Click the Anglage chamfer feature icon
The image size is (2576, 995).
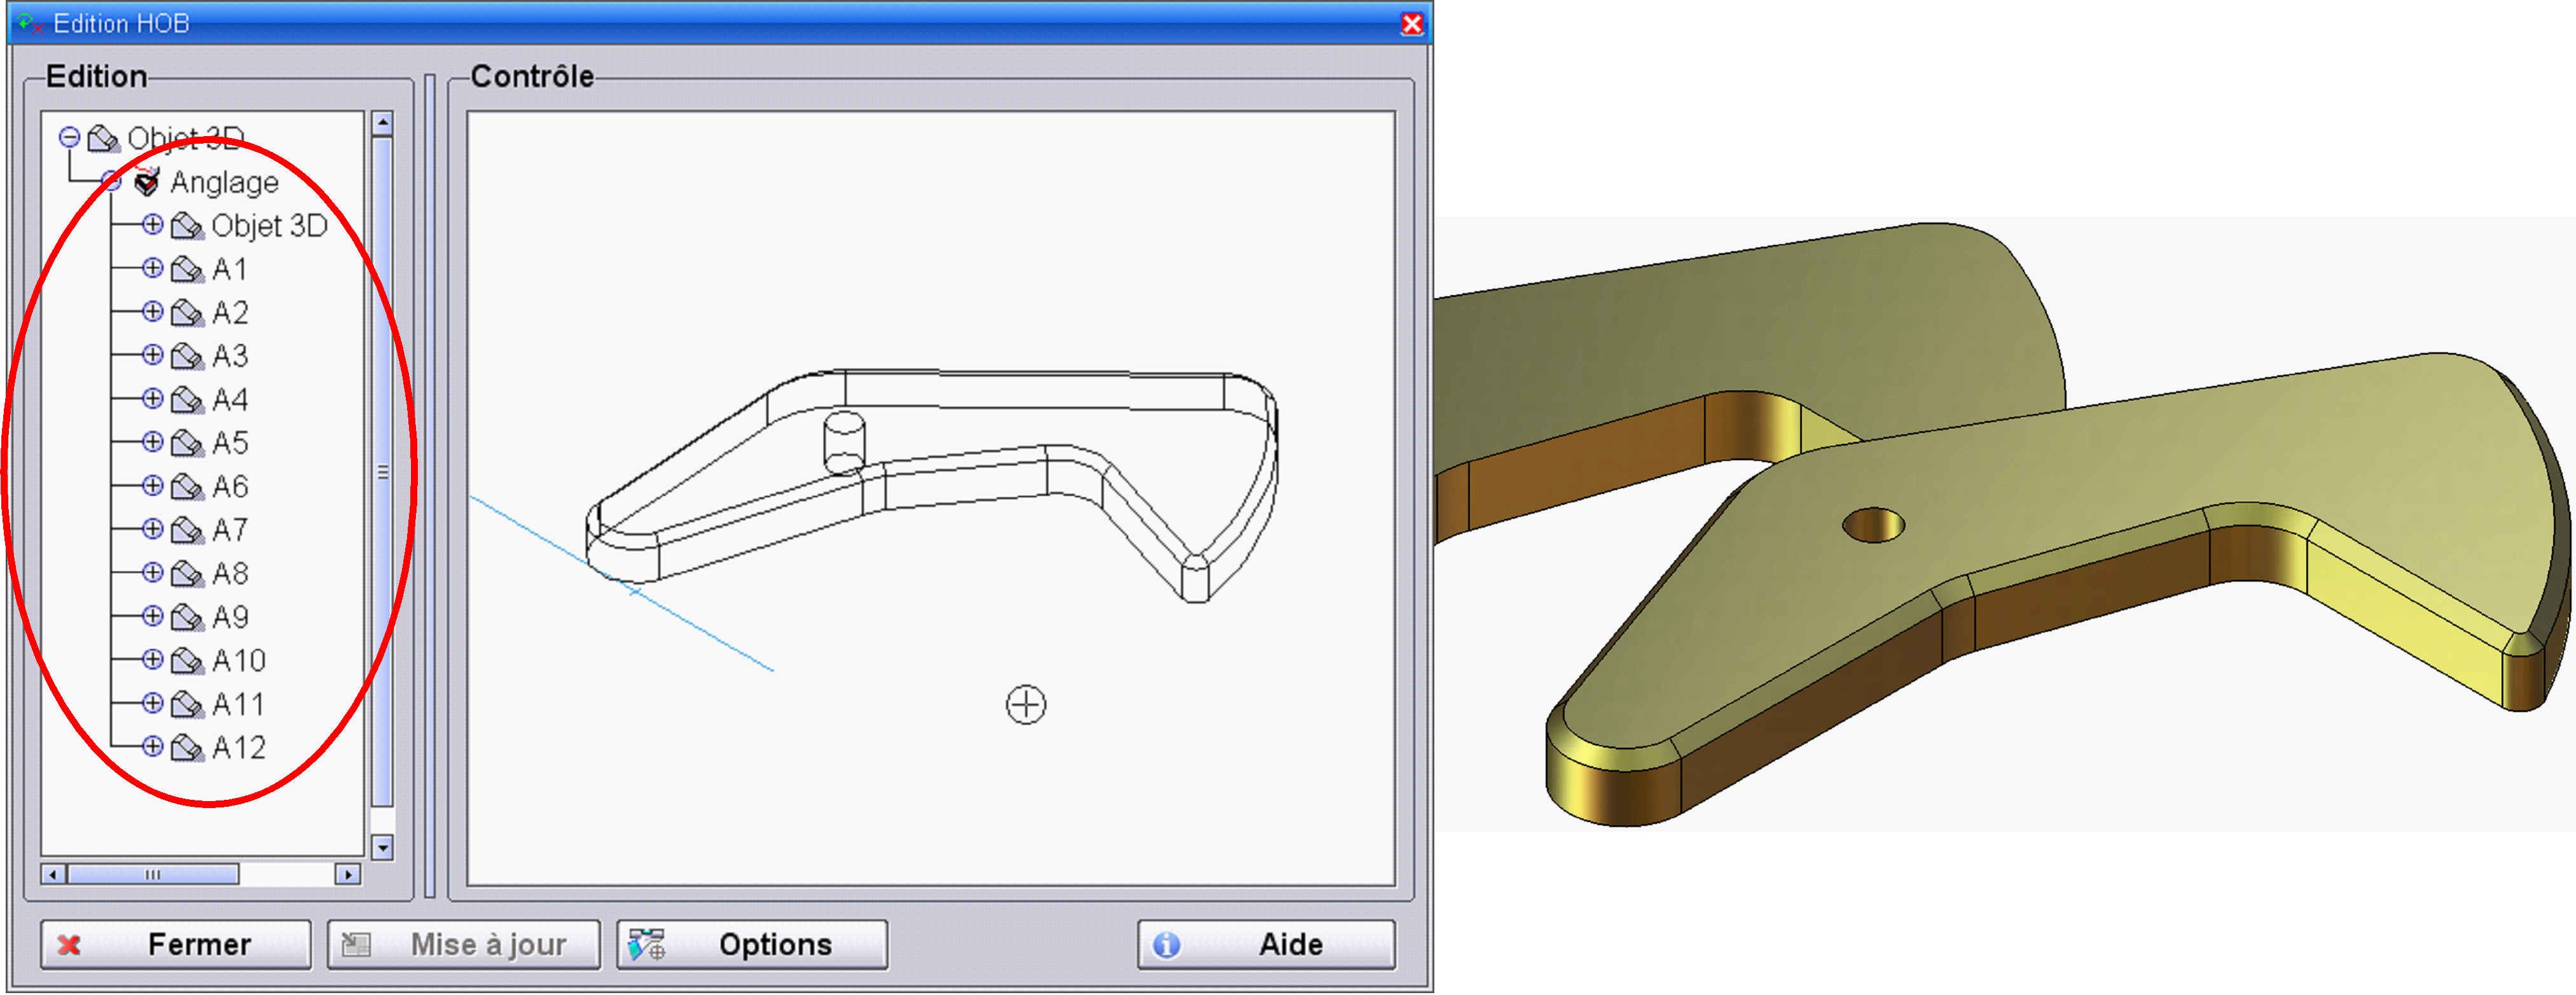tap(147, 182)
